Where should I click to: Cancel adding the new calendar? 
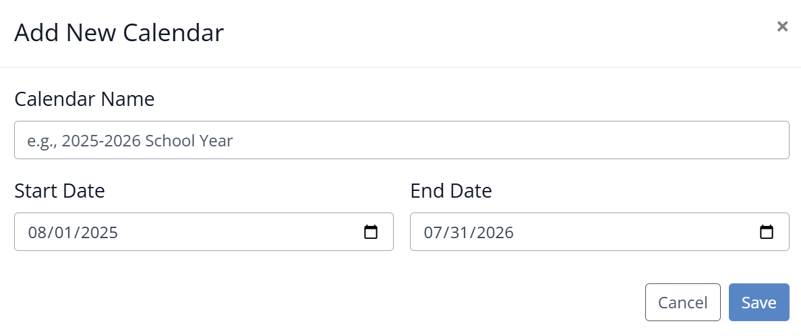[682, 302]
